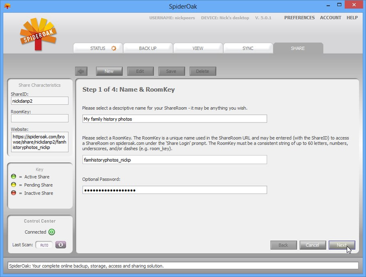Click Cancel in the wizard
This screenshot has height=277, width=366.
tap(313, 245)
